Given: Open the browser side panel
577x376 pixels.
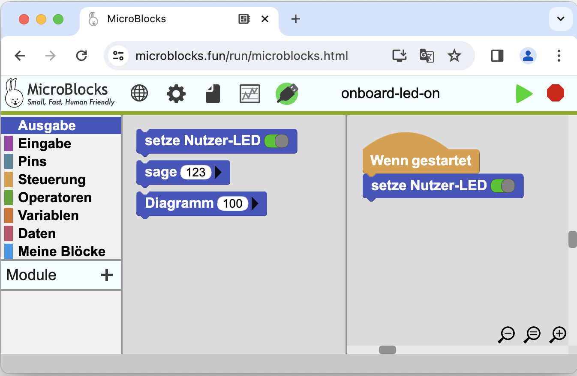Looking at the screenshot, I should click(x=497, y=56).
